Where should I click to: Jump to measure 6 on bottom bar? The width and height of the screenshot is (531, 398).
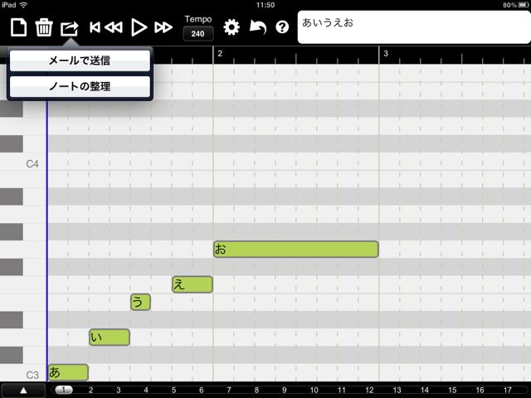pyautogui.click(x=202, y=390)
